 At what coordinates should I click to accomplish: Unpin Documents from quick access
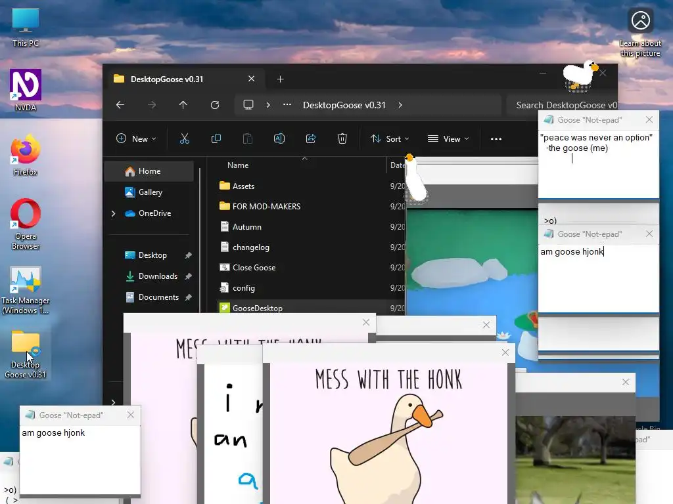pyautogui.click(x=188, y=297)
